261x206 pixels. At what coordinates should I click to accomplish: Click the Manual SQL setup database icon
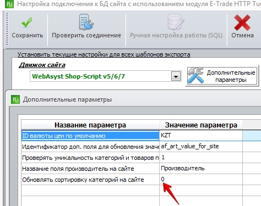[x=176, y=22]
